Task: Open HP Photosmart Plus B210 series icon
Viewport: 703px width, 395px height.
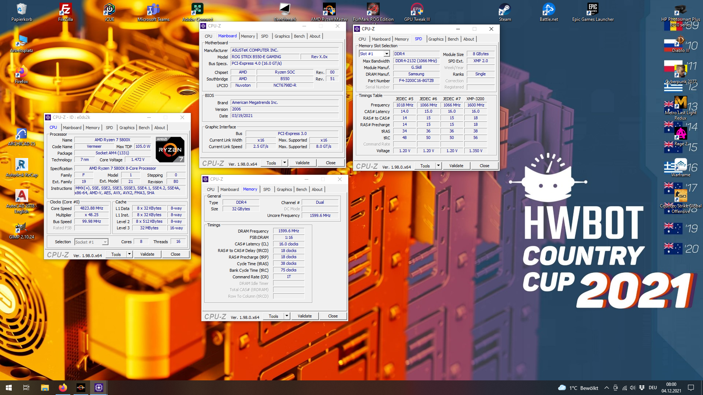Action: click(x=680, y=15)
